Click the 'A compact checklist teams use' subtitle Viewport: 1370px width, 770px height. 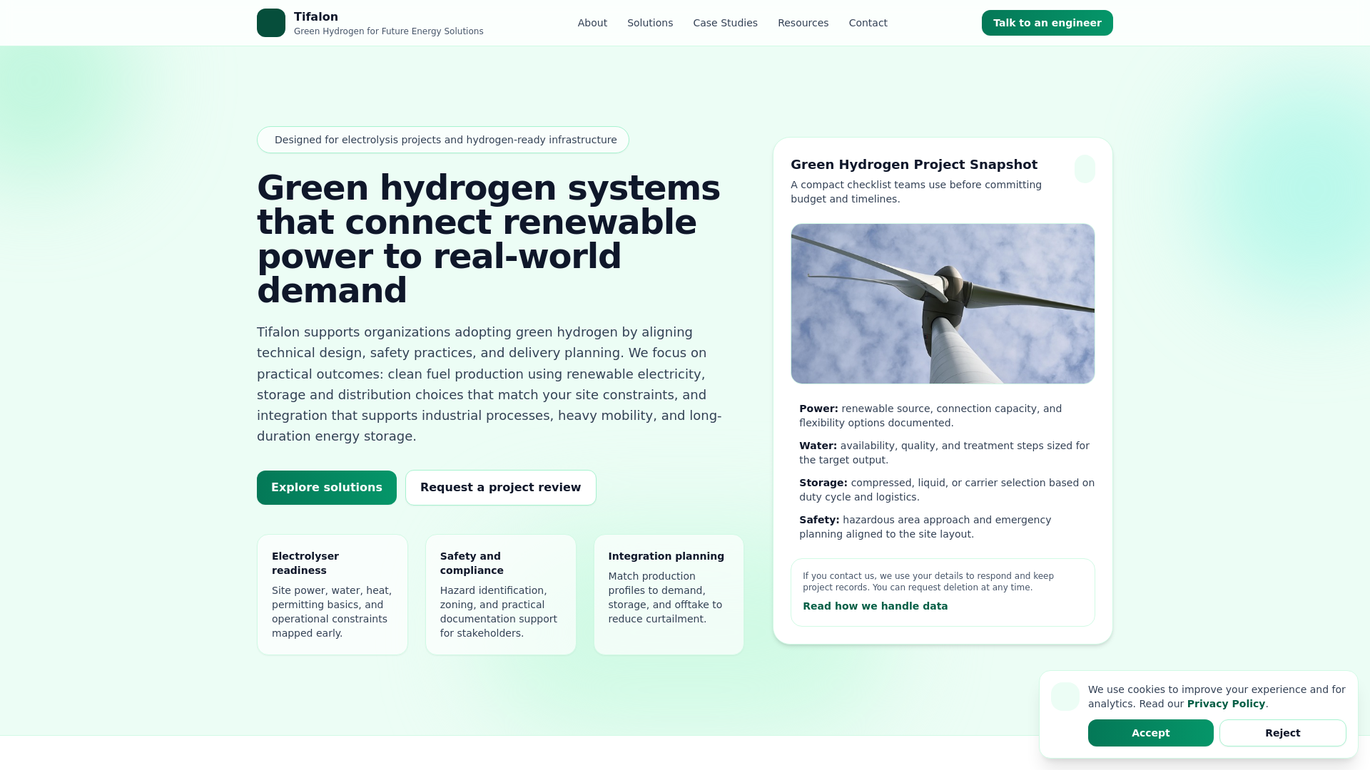coord(916,192)
